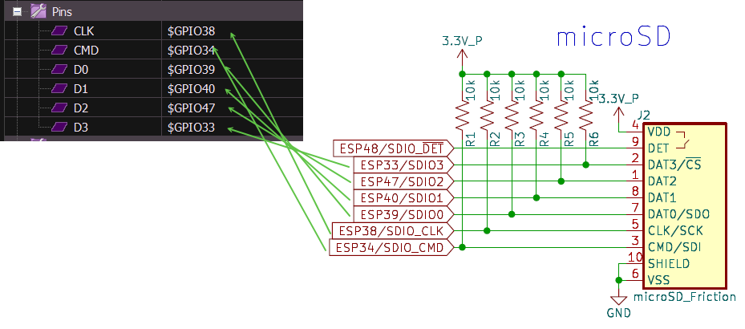The image size is (745, 329).
Task: Select the ESP38/SDIO_CLK net label
Action: pos(391,231)
